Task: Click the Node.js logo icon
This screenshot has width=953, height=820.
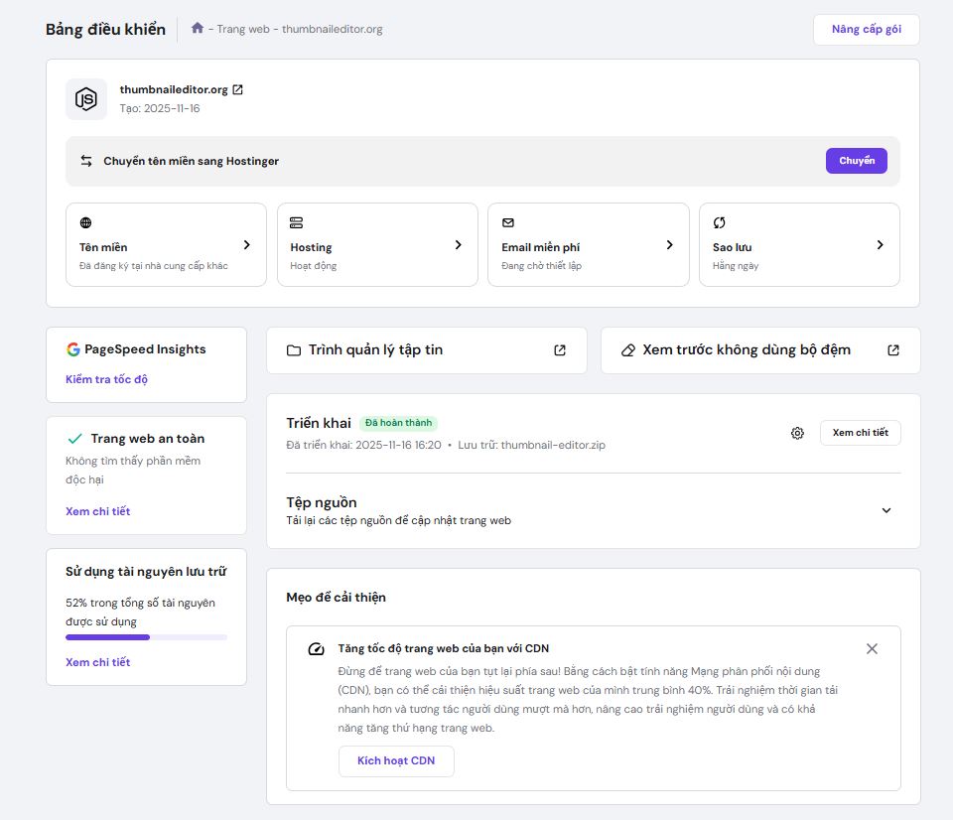Action: (86, 99)
